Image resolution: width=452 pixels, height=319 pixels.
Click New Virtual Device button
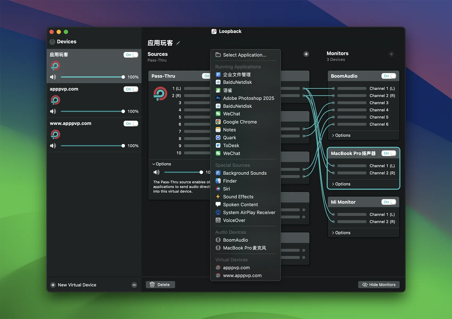[x=73, y=285]
